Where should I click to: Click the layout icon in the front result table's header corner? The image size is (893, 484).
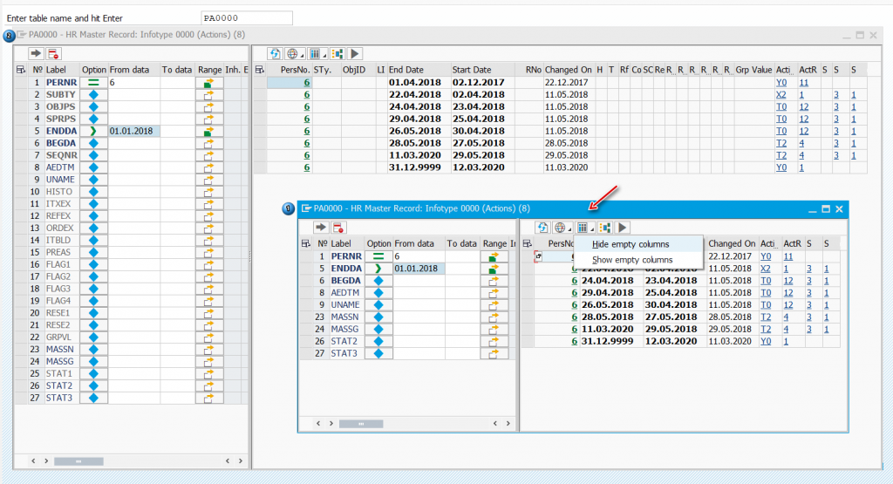528,243
